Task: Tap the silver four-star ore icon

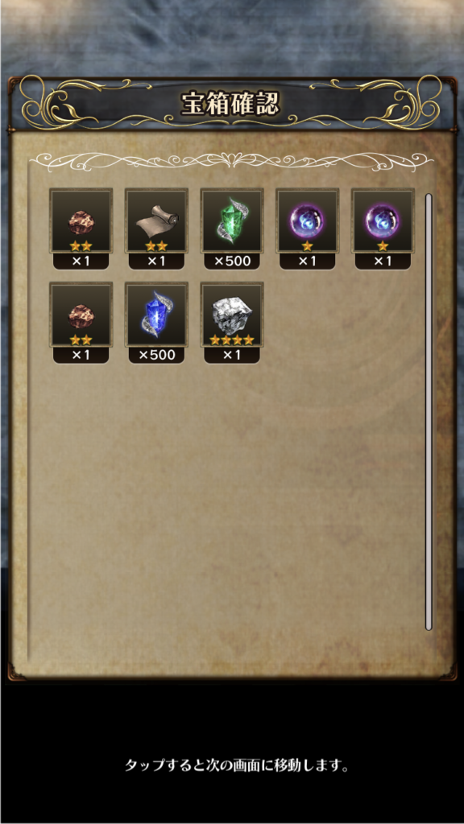Action: [232, 315]
